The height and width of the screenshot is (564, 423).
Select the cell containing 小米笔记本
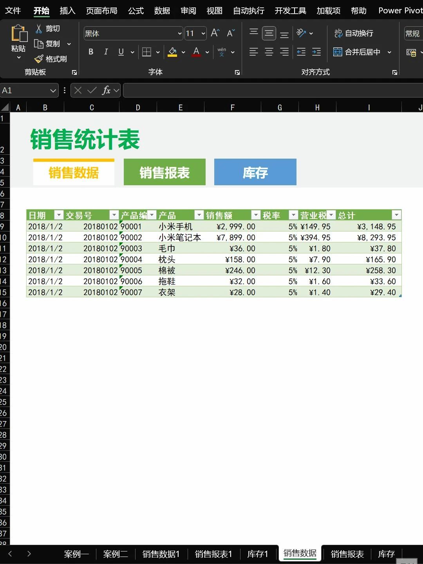tap(181, 237)
